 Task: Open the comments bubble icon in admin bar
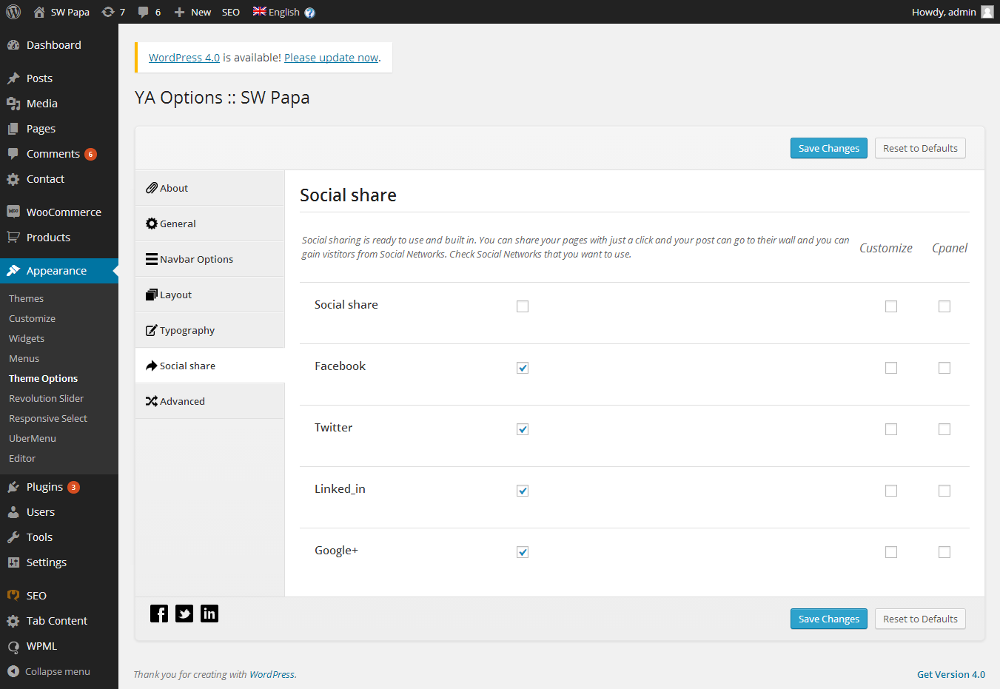coord(143,12)
